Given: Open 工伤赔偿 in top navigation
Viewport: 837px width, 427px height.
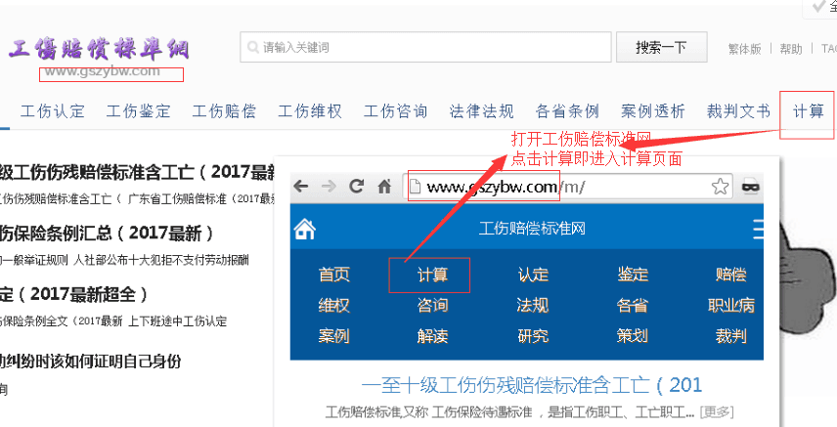Looking at the screenshot, I should pyautogui.click(x=224, y=111).
